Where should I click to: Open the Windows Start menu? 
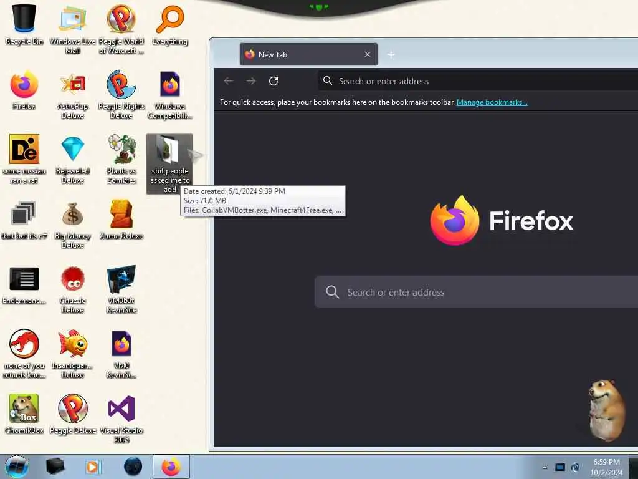pyautogui.click(x=16, y=467)
